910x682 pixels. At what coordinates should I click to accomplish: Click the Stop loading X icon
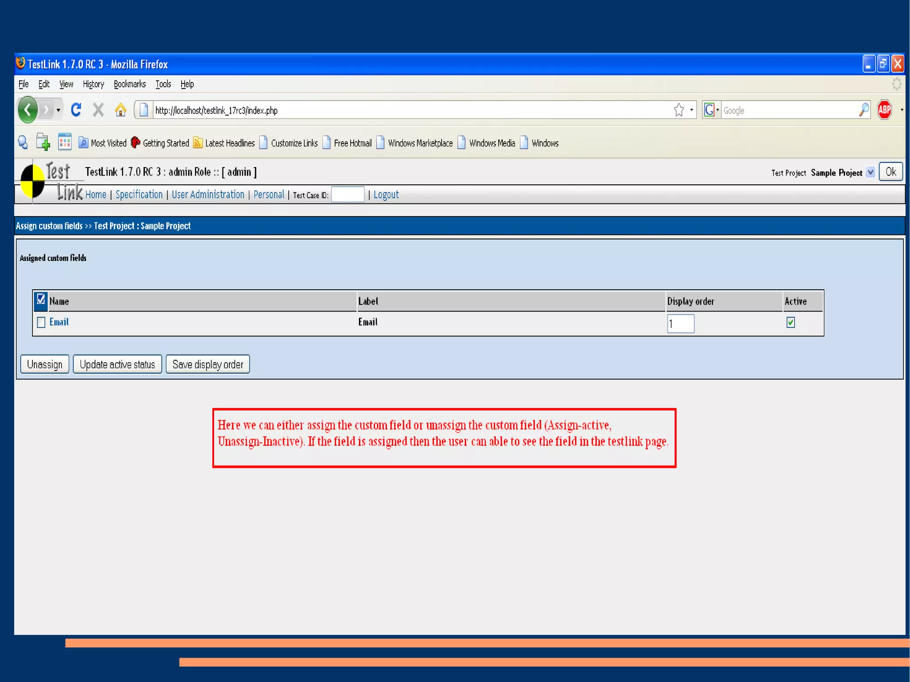click(x=98, y=110)
